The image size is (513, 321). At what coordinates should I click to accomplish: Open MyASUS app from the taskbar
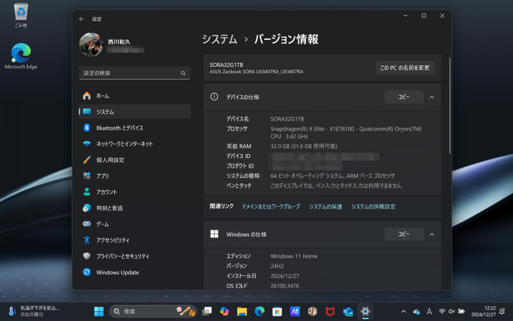295,311
